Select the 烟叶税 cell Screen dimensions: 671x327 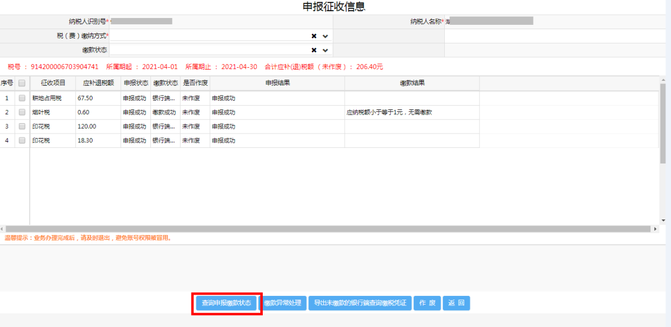(53, 112)
